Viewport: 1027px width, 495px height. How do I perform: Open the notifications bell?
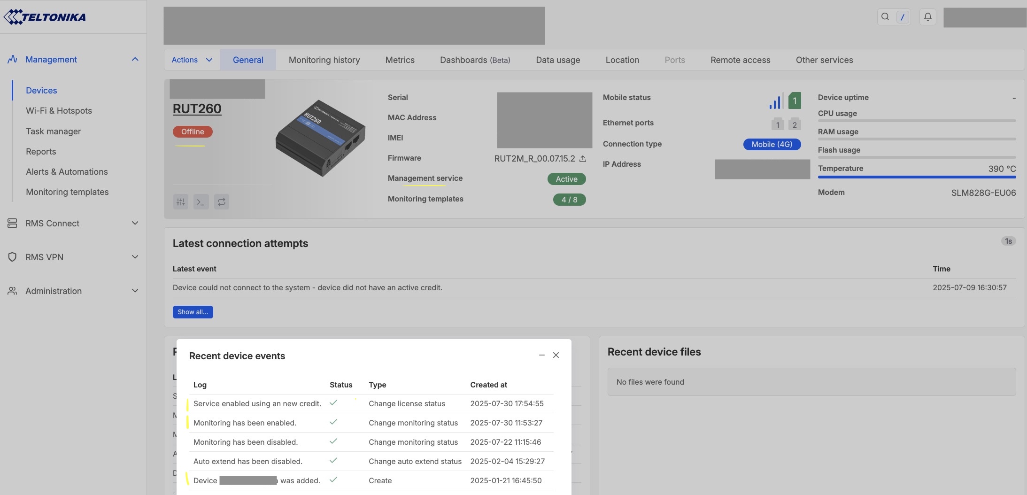(927, 17)
